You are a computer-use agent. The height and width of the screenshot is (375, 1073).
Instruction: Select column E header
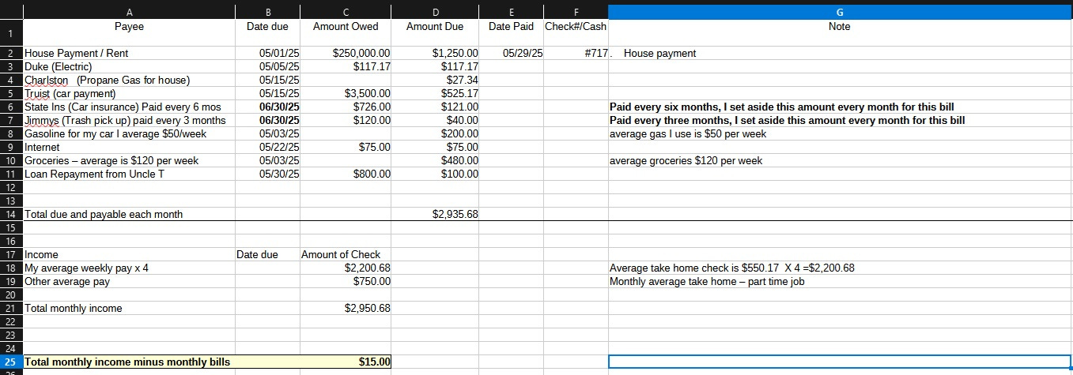pos(512,12)
